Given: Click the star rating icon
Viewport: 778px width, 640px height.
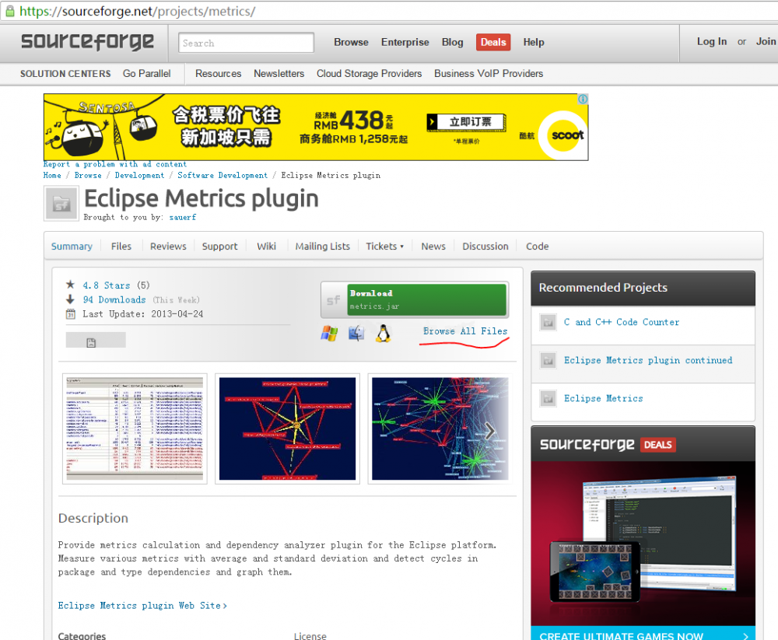Looking at the screenshot, I should pos(71,285).
